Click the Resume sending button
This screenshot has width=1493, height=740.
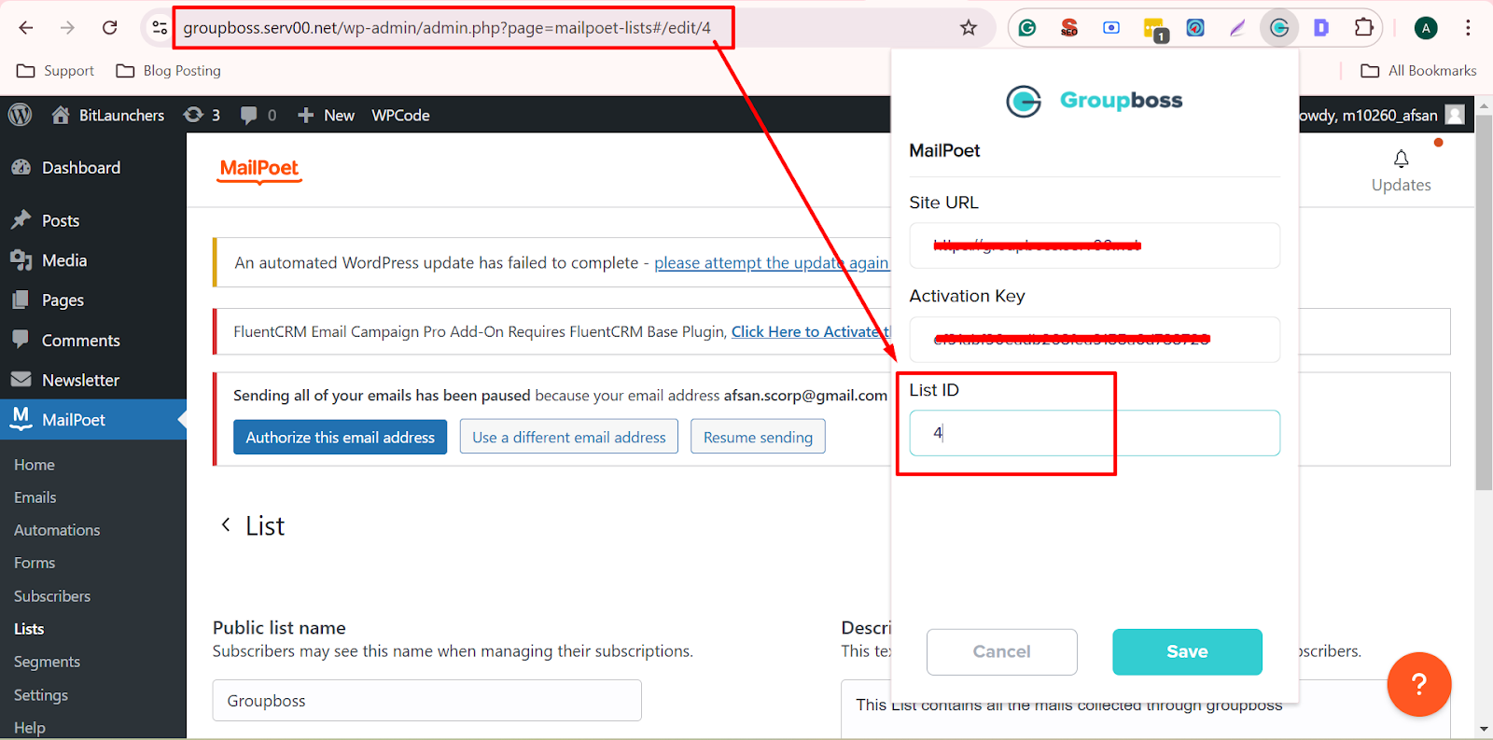click(x=758, y=437)
